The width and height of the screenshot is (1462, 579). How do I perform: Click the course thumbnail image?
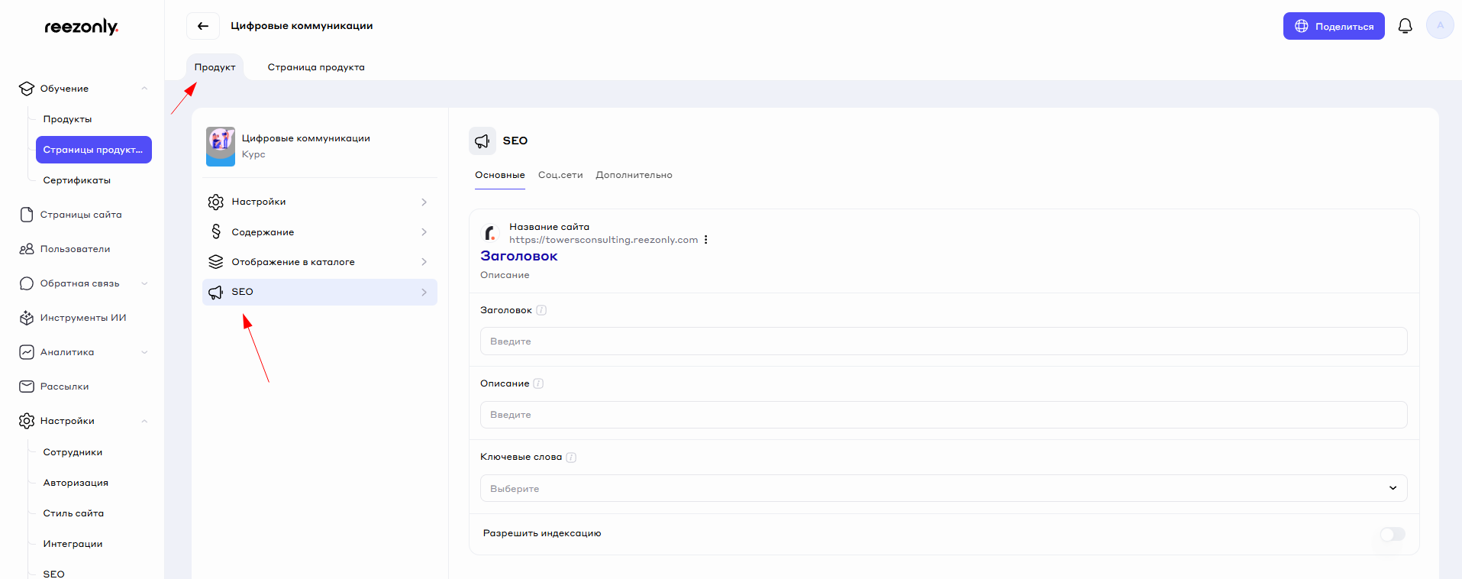[x=221, y=146]
